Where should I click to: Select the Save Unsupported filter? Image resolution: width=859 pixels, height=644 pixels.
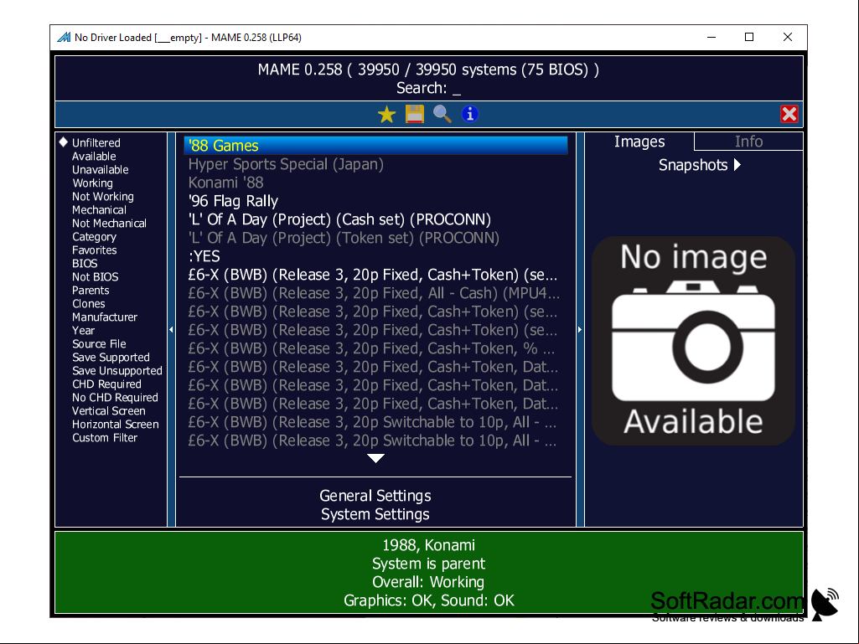pyautogui.click(x=117, y=371)
